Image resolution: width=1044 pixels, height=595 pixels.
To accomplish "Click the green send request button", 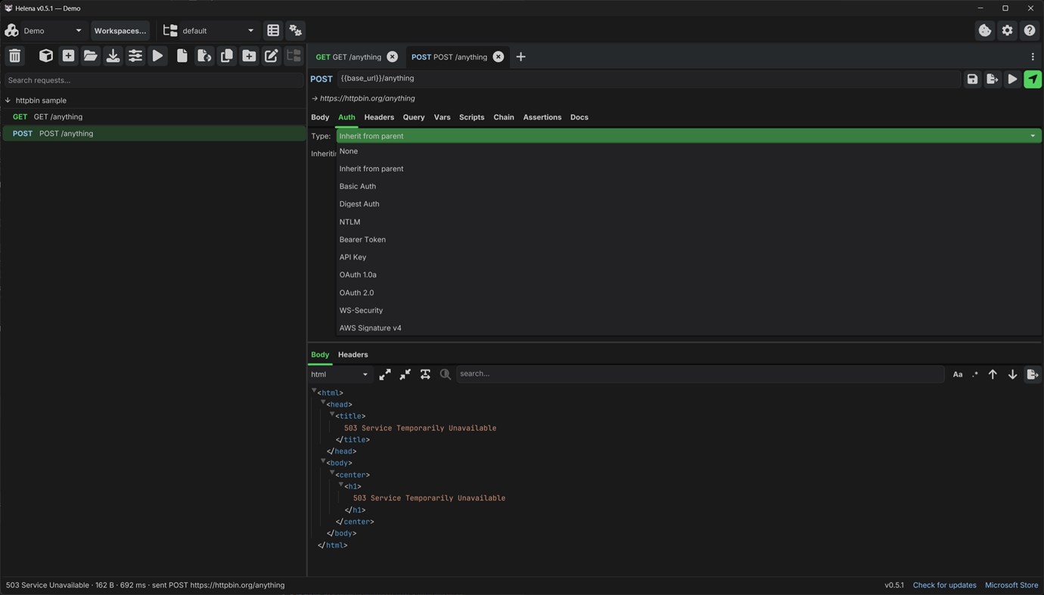I will 1033,79.
